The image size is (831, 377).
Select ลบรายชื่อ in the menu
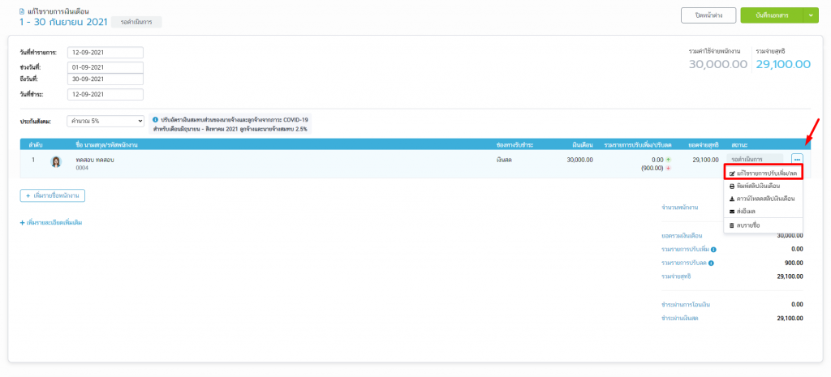coord(747,225)
